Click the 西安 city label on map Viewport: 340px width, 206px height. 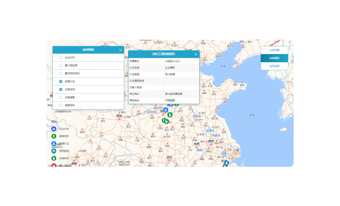coord(119,116)
